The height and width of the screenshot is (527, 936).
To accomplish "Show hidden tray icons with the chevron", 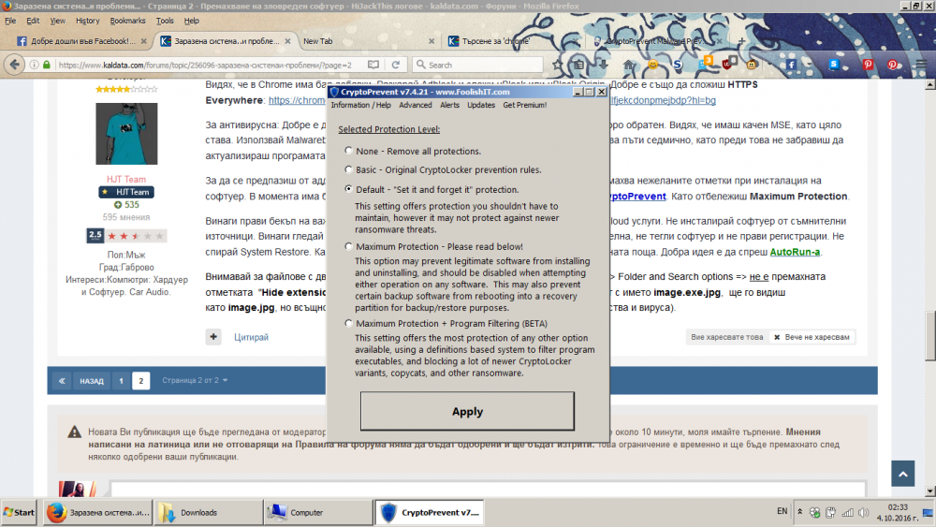I will click(x=799, y=511).
